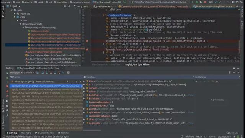The image size is (245, 138).
Task: Click apply(plan: SparkPlan) breadcrumb
Action: [x=137, y=64]
